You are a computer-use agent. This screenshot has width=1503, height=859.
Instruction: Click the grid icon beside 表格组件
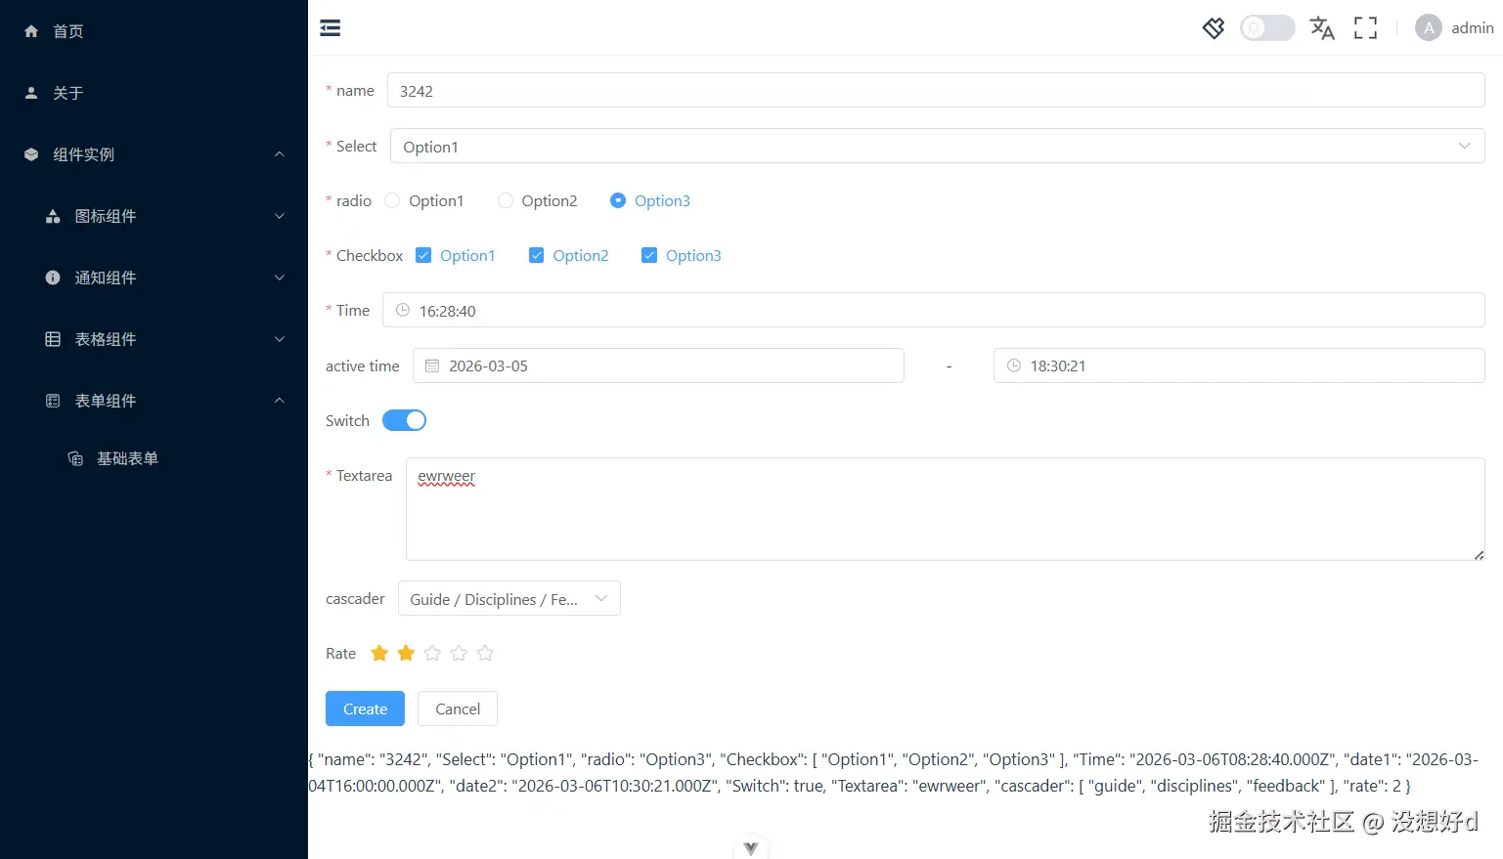pyautogui.click(x=53, y=339)
